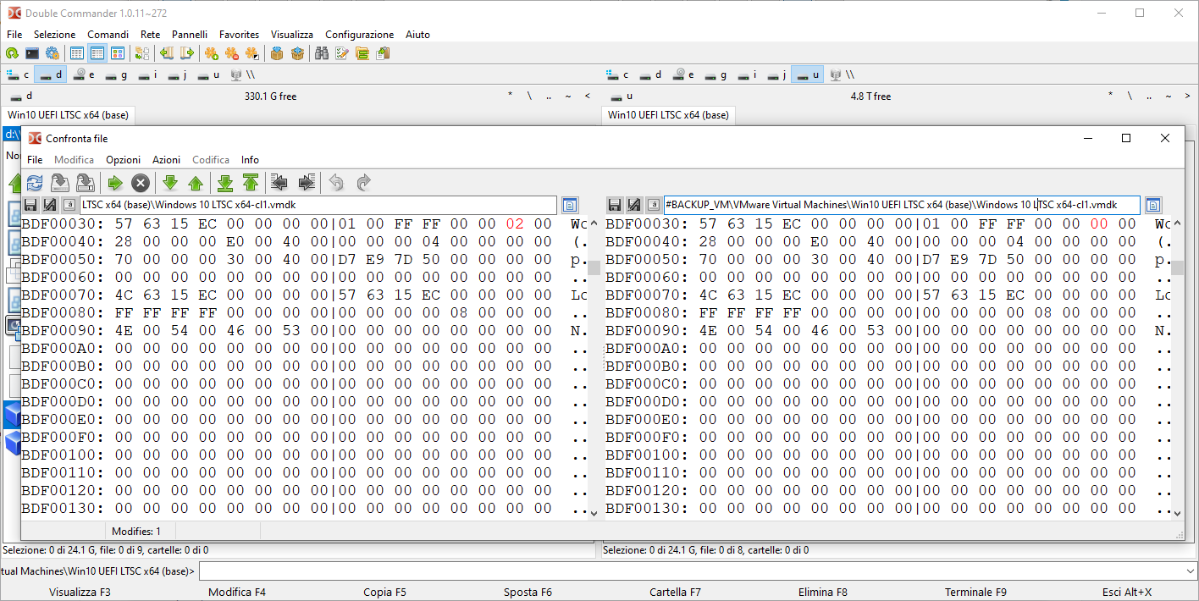Open the Info menu in Confronta file
The image size is (1199, 601).
click(250, 160)
